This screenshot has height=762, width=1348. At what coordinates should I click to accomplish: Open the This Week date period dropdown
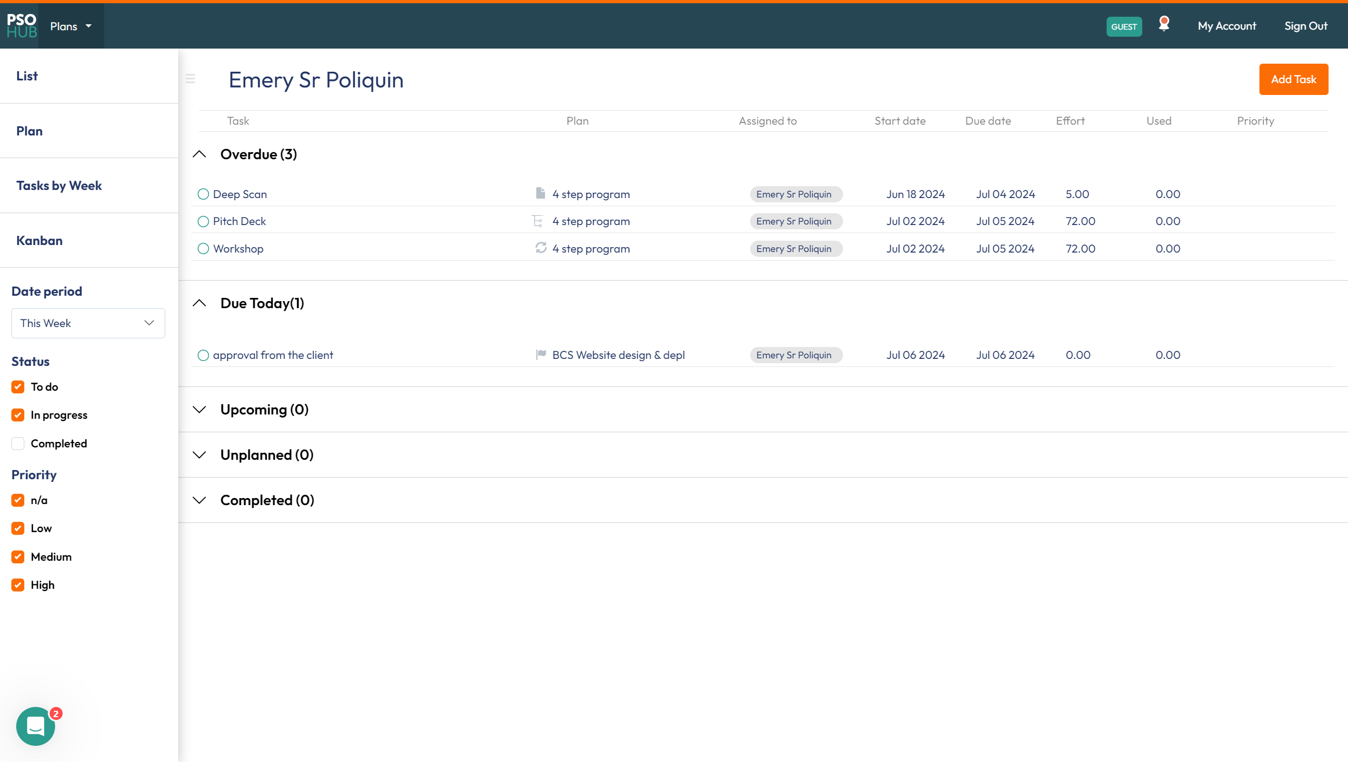(88, 323)
